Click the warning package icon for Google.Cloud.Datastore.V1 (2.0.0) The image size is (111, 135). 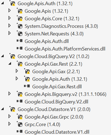(x=13, y=109)
